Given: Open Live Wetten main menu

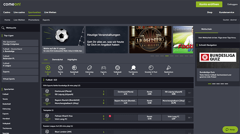Looking at the screenshot, I should [x=50, y=12].
